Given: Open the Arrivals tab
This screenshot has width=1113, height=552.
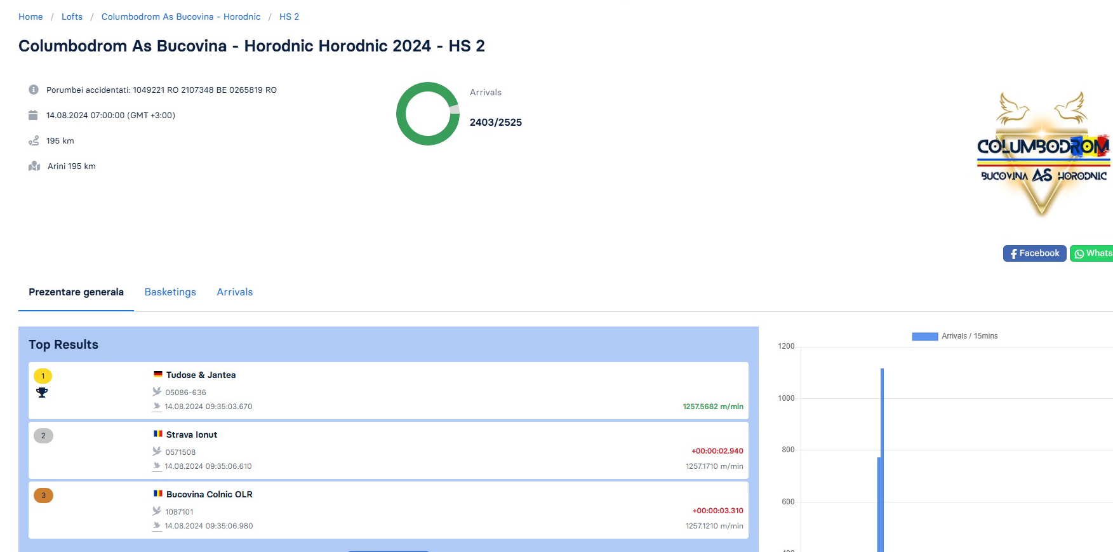Looking at the screenshot, I should pos(234,292).
